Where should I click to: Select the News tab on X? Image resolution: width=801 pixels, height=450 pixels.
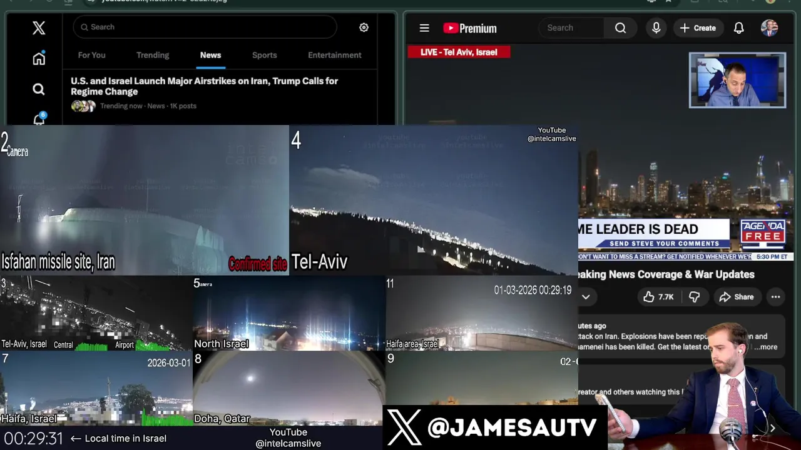[210, 55]
